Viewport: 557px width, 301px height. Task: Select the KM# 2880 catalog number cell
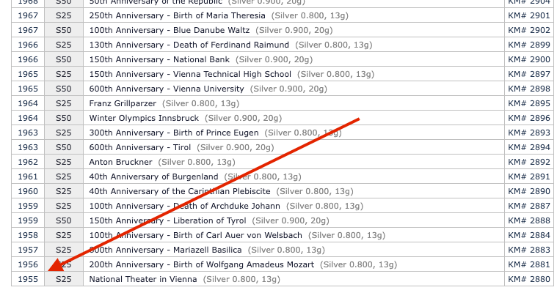click(528, 279)
